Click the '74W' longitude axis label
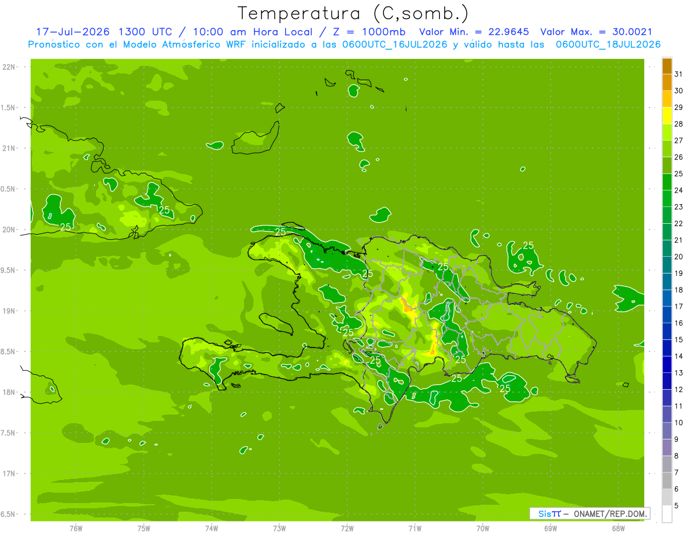Screen dimensions: 694x536 [212, 528]
